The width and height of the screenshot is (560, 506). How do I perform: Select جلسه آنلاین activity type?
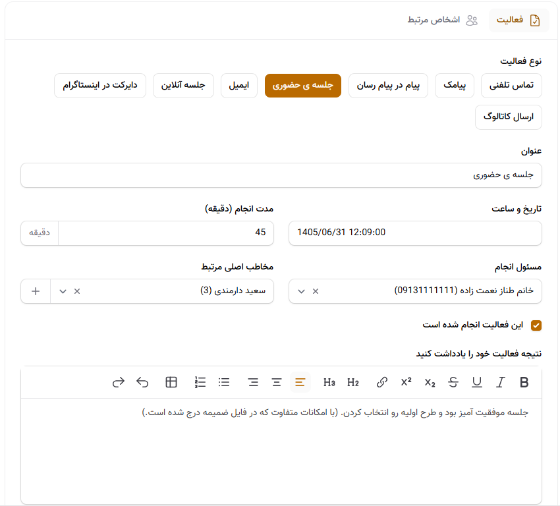click(183, 86)
